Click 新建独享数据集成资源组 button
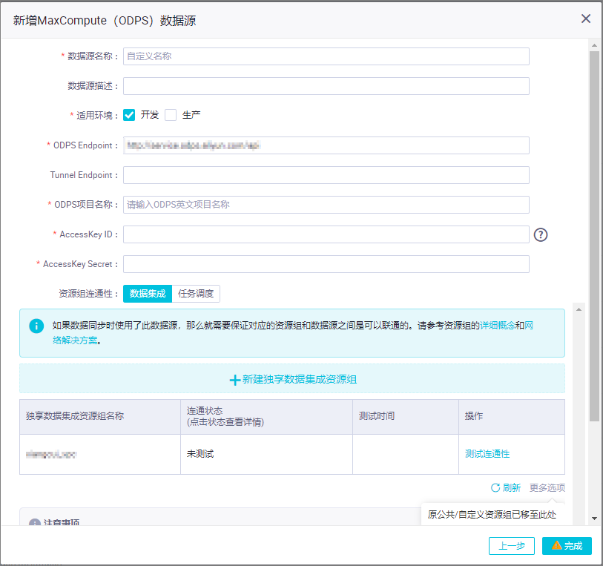 [x=293, y=380]
